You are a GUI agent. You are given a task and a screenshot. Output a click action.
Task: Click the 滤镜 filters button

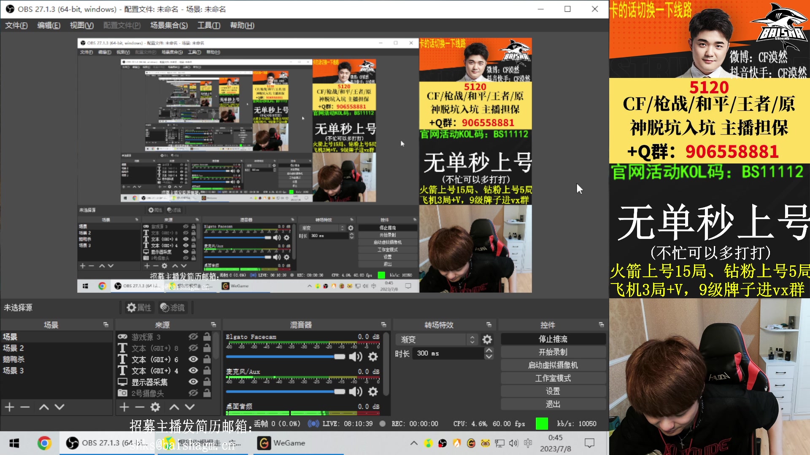pyautogui.click(x=173, y=308)
